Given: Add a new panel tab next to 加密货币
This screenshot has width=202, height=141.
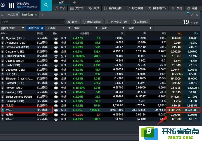Looking at the screenshot, I should click(x=42, y=15).
